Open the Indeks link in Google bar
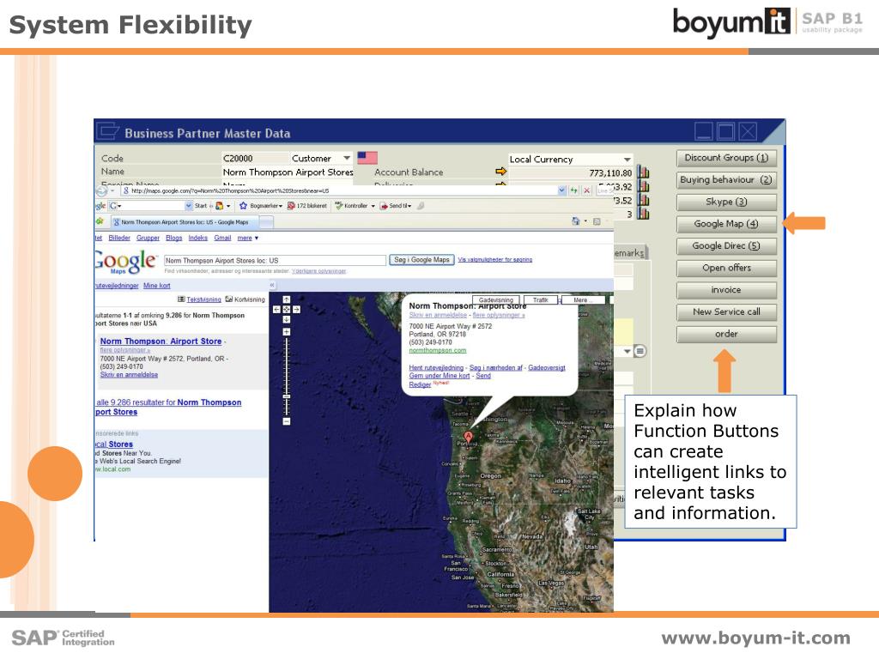This screenshot has width=879, height=659. coord(198,238)
